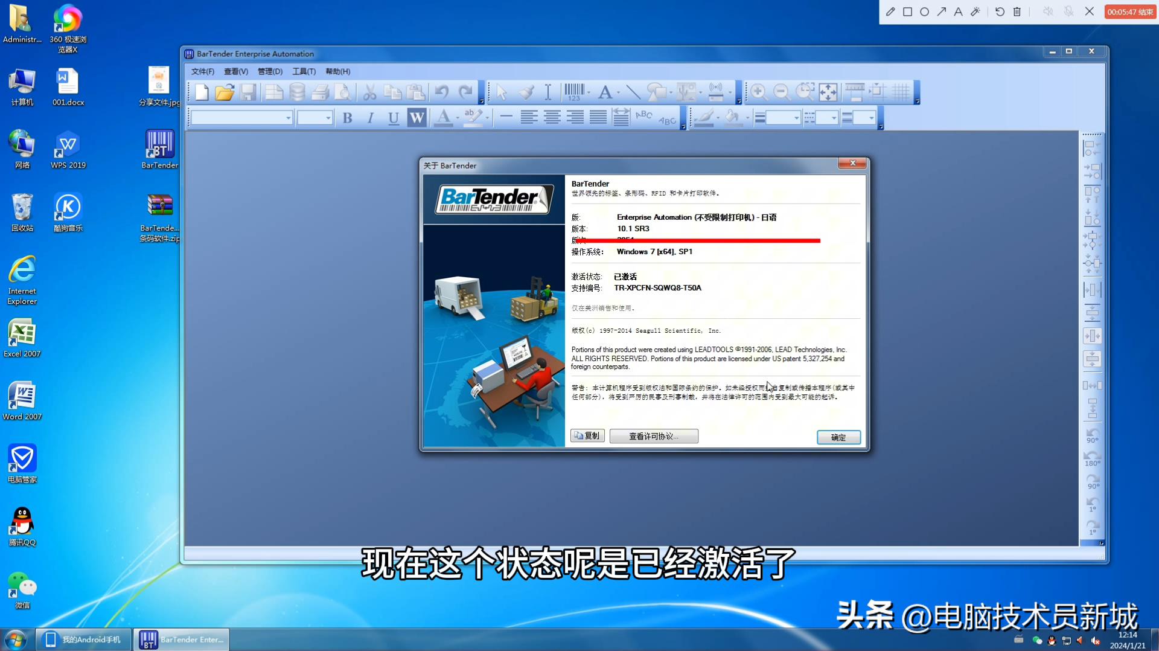This screenshot has width=1159, height=651.
Task: Open the 帮助(H) menu
Action: [x=337, y=71]
